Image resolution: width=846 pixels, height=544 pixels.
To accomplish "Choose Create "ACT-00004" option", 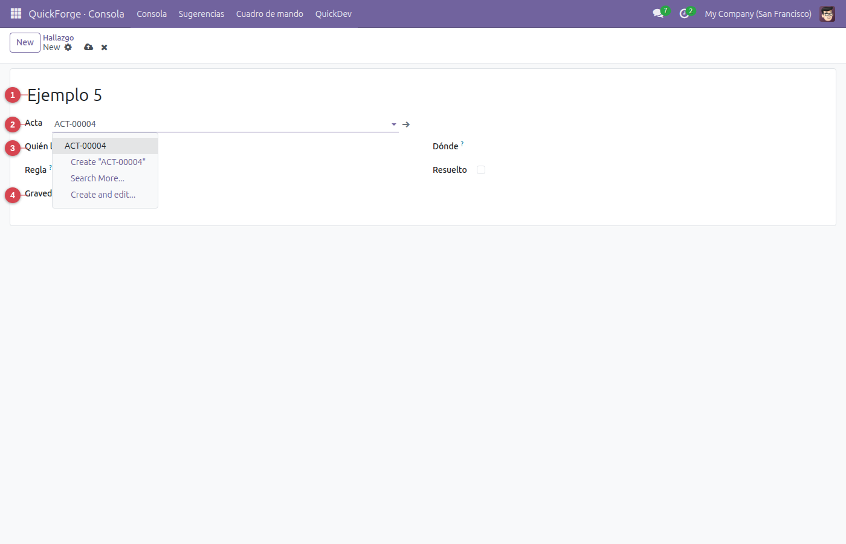I will pyautogui.click(x=105, y=162).
